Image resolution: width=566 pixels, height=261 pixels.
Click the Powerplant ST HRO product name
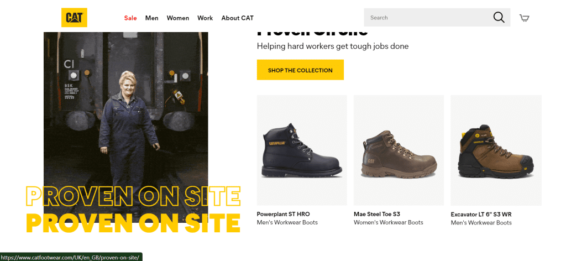click(284, 214)
